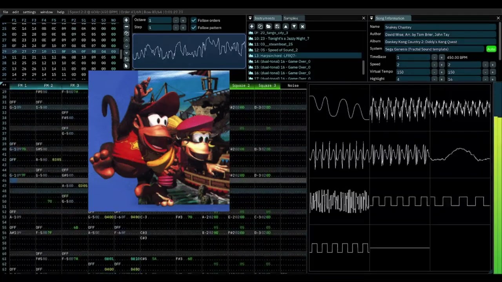The height and width of the screenshot is (282, 502).
Task: Toggle the green Auto system name button
Action: pyautogui.click(x=491, y=49)
